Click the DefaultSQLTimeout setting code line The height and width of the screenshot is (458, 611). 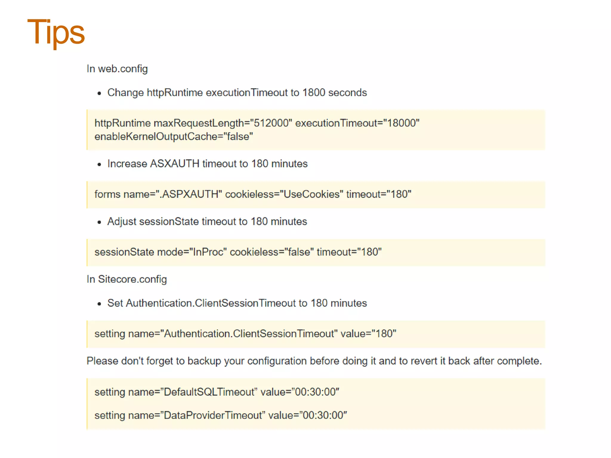click(x=217, y=392)
